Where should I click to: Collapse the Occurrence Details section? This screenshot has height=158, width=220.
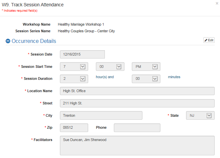point(8,41)
